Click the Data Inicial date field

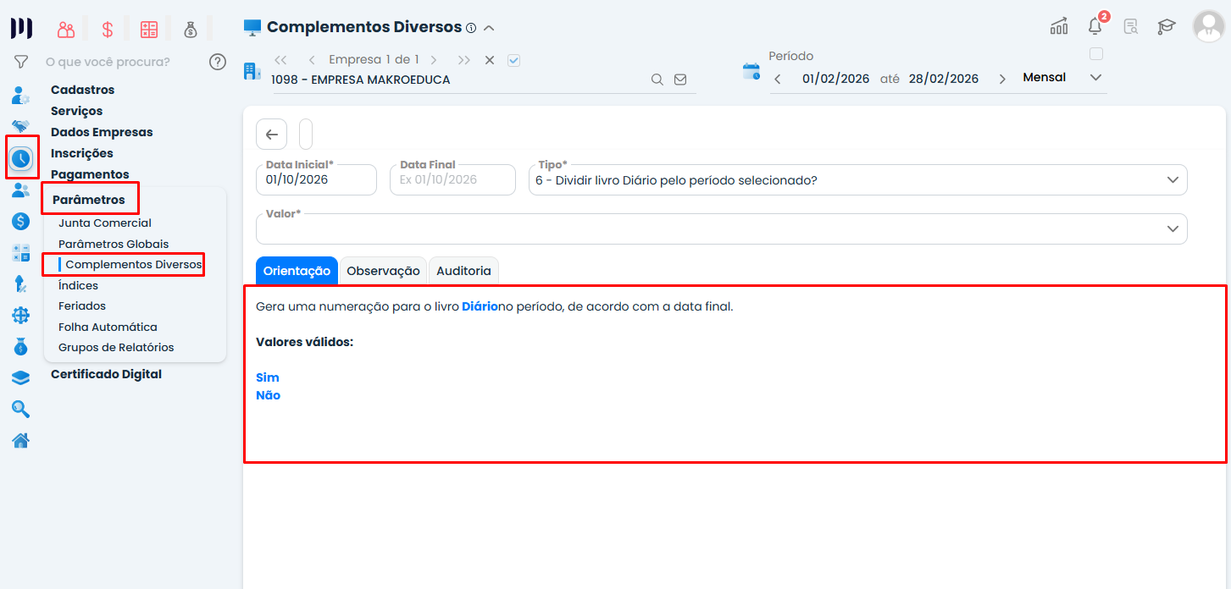(316, 179)
